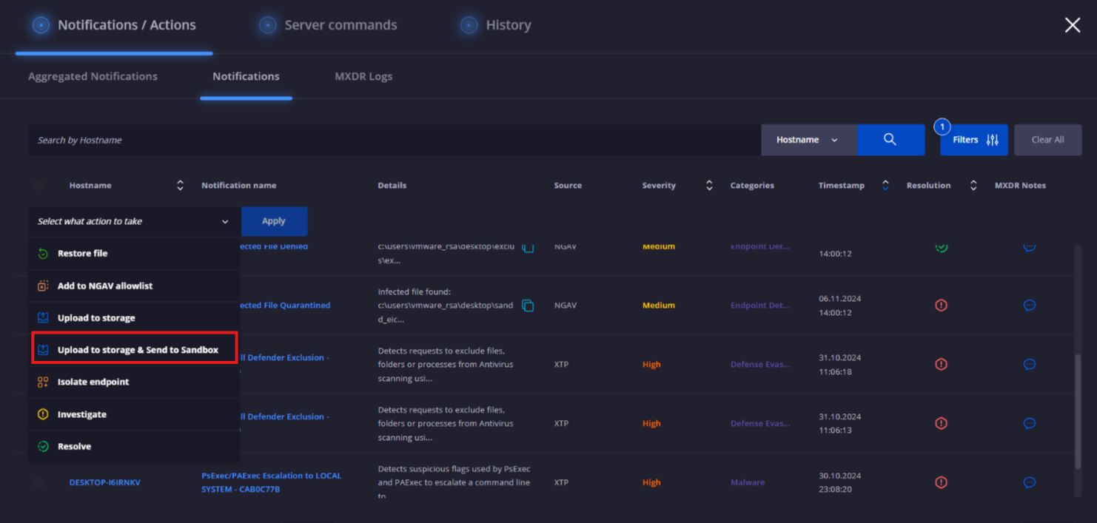Image resolution: width=1097 pixels, height=523 pixels.
Task: Toggle the select-all checkbox in table header
Action: 38,186
